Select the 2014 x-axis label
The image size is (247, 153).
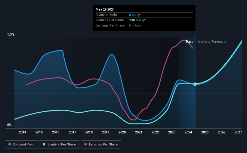tap(23, 132)
